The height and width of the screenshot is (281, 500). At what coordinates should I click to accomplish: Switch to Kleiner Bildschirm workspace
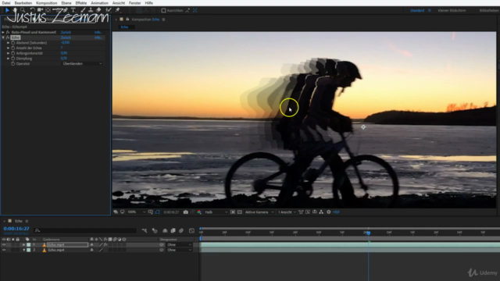[452, 10]
